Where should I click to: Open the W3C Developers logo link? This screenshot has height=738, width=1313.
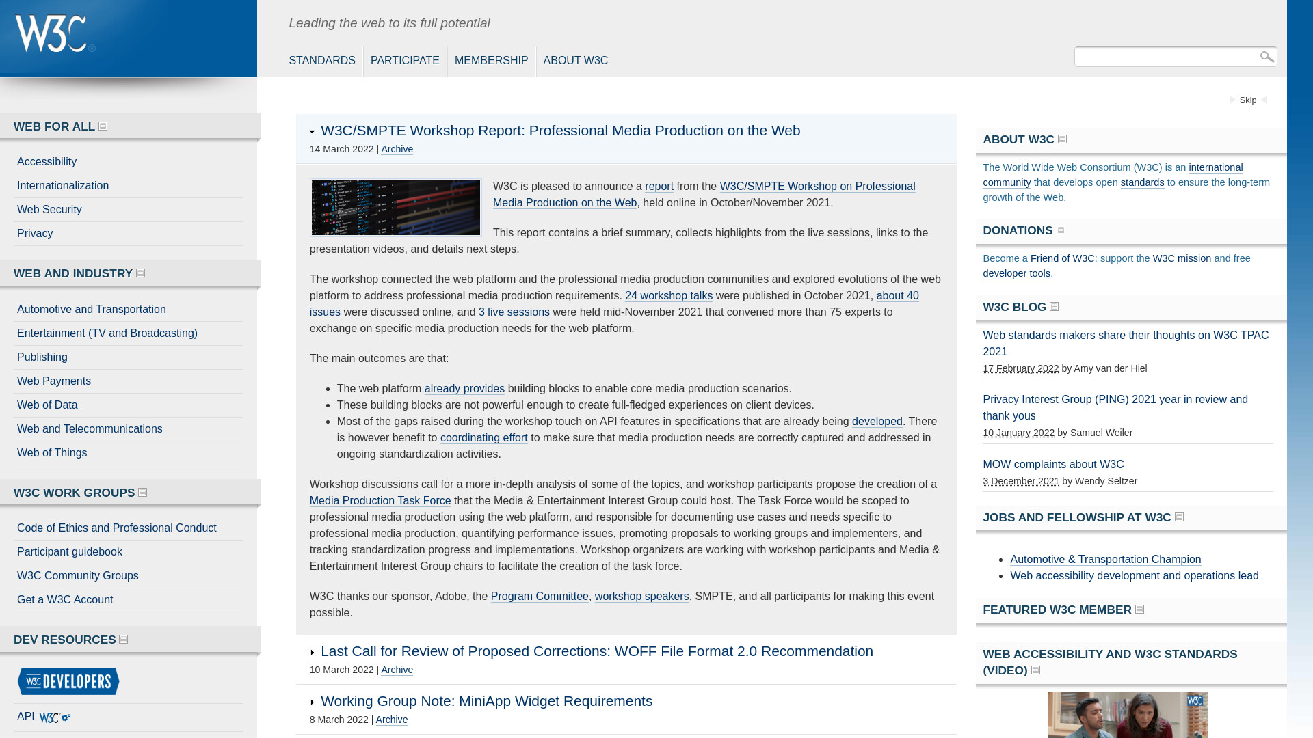[x=68, y=681]
